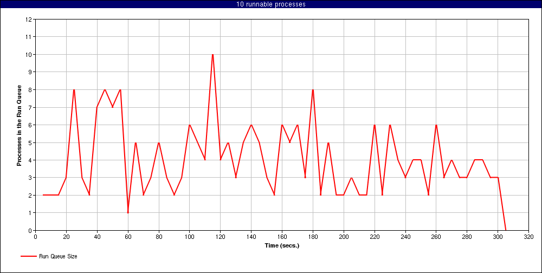This screenshot has height=273, width=542.
Task: Select the peak of 8 at 180 seconds
Action: 313,89
